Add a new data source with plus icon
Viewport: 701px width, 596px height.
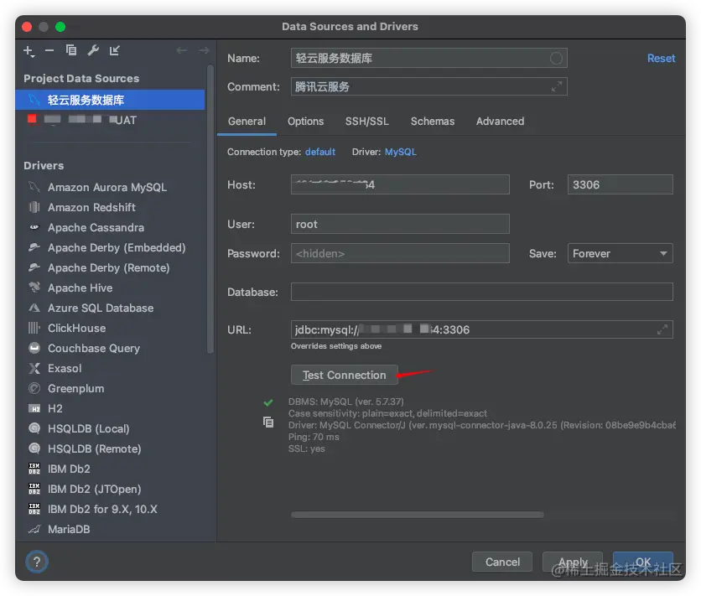click(29, 51)
